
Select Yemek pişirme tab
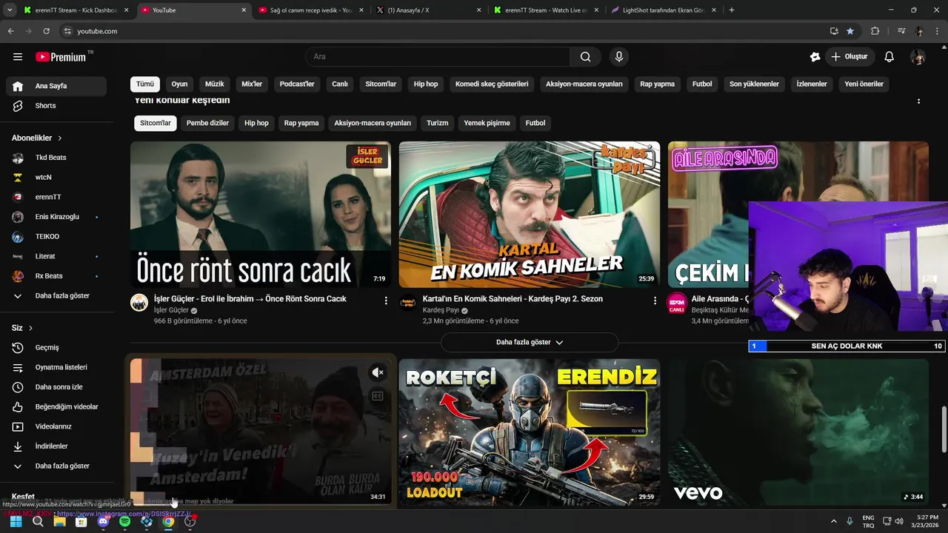point(487,123)
